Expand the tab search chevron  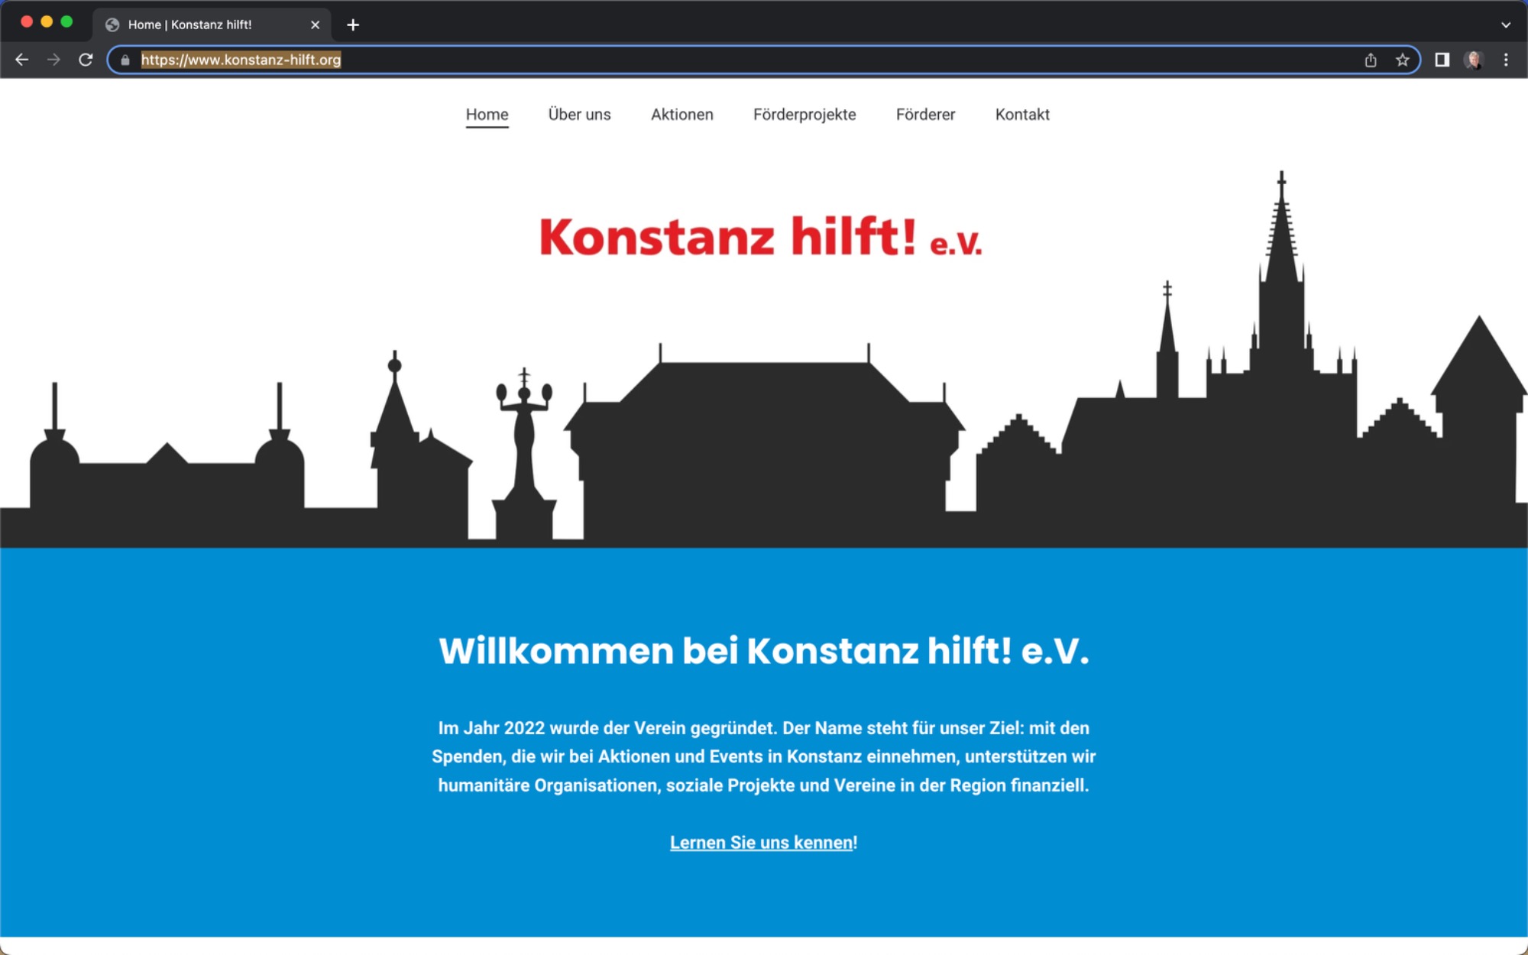(1505, 24)
